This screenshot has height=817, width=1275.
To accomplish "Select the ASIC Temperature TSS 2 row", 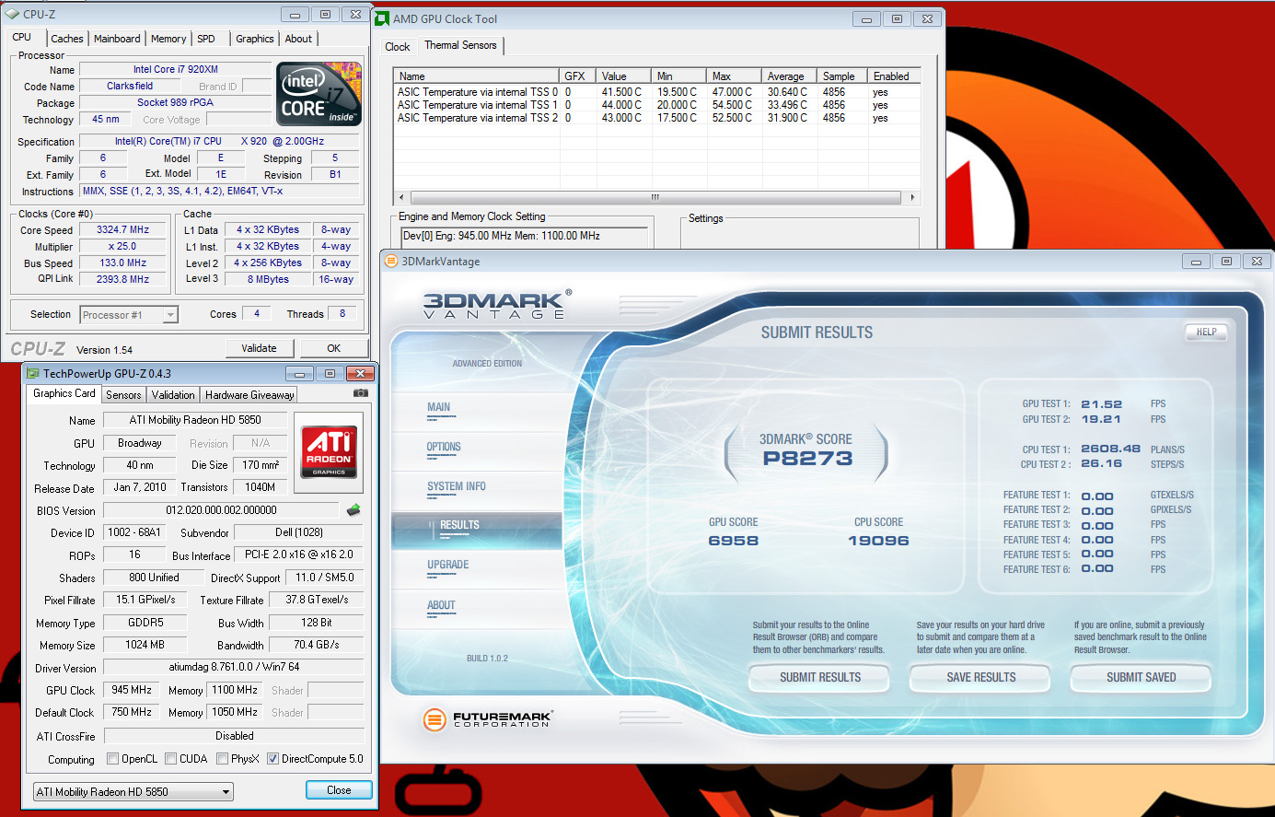I will pos(656,118).
